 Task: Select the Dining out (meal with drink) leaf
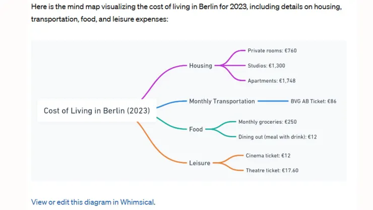(277, 137)
